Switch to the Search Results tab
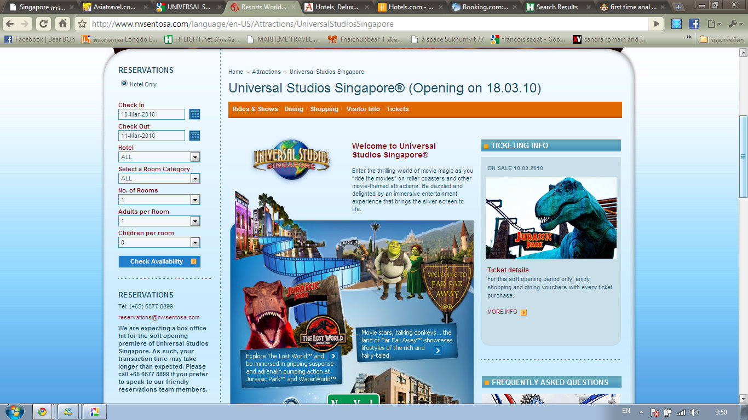The image size is (748, 420). 557,7
